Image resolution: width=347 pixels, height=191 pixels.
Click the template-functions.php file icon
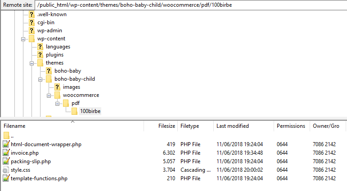(x=6, y=178)
